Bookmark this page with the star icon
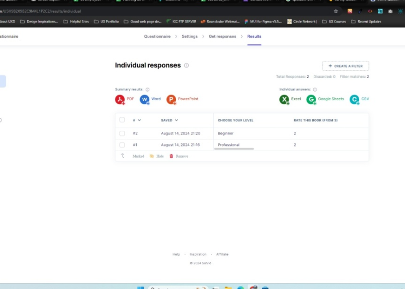The image size is (405, 289). (x=336, y=11)
